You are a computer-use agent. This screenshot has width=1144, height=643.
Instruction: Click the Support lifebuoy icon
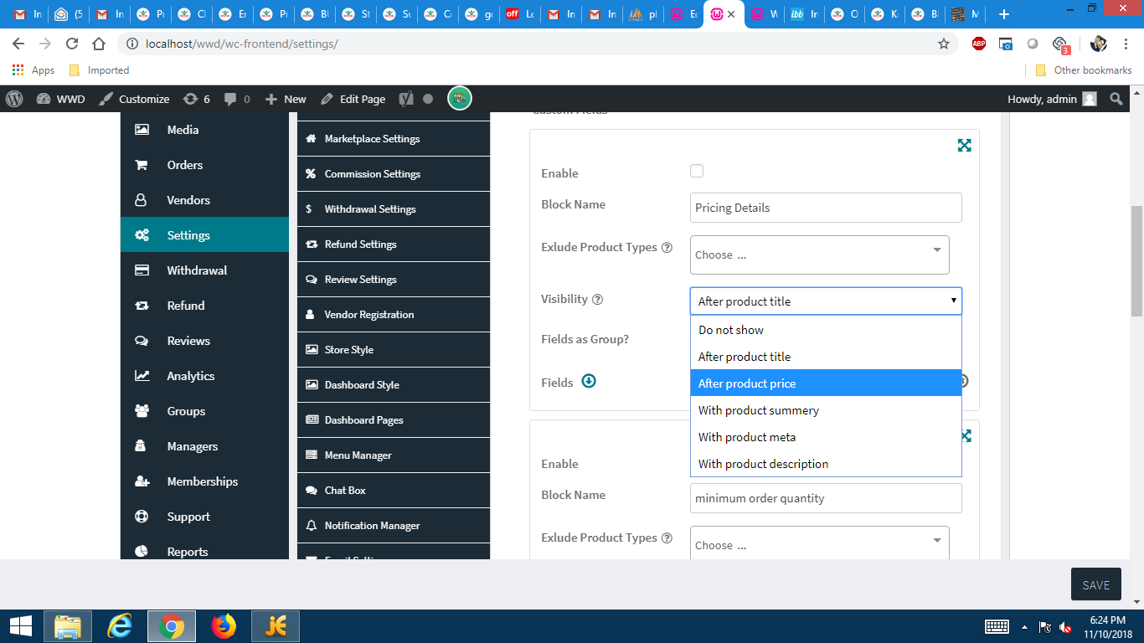[x=142, y=517]
